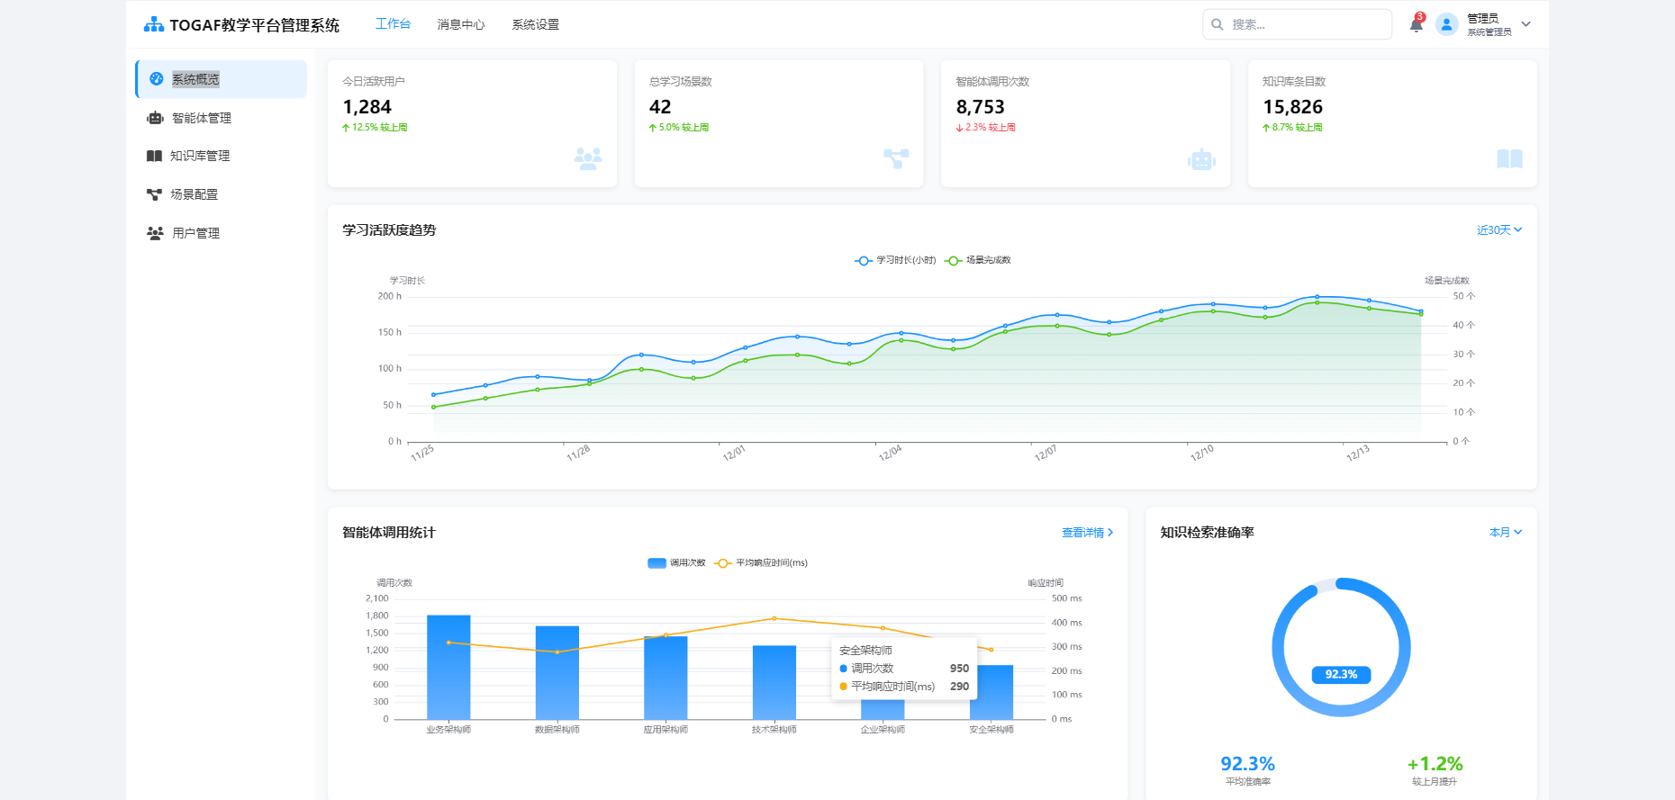Click the search magnifier icon
This screenshot has height=800, width=1675.
click(1218, 24)
